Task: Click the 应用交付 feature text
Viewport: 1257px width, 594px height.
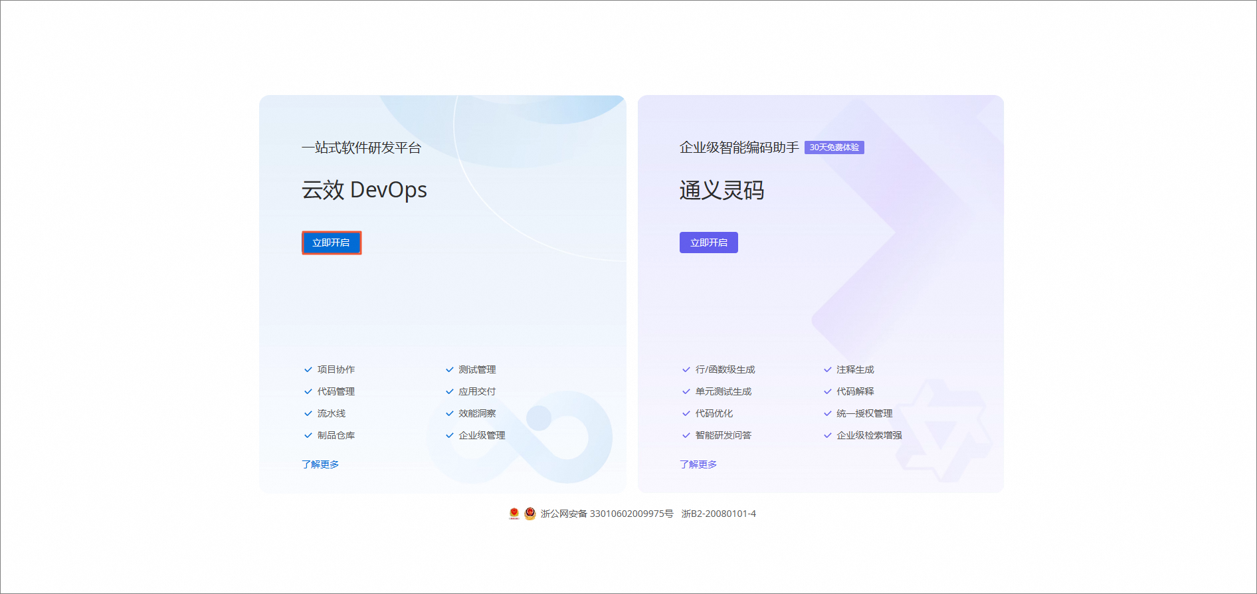Action: (477, 391)
